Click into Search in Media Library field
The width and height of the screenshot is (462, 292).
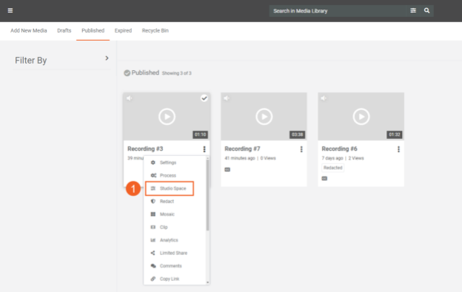click(338, 11)
